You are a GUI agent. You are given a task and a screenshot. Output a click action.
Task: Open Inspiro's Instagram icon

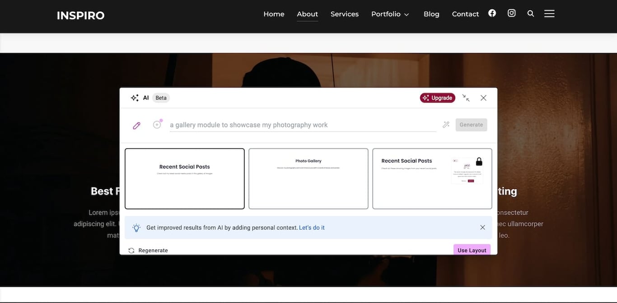pyautogui.click(x=511, y=13)
